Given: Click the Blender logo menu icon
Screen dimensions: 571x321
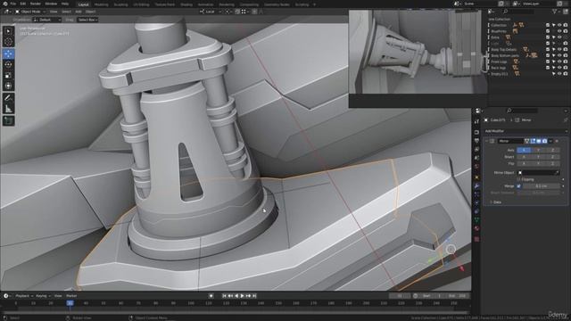Looking at the screenshot, I should pyautogui.click(x=5, y=4).
